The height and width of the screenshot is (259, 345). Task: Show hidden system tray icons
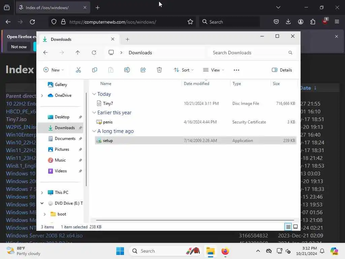click(258, 251)
